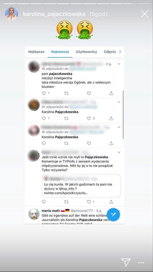153x272 pixels.
Task: Open karolina_pajaczkowska profile username
Action: pos(54,14)
